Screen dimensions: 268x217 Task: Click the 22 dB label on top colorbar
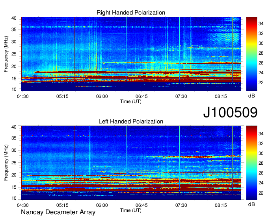[x=261, y=83]
